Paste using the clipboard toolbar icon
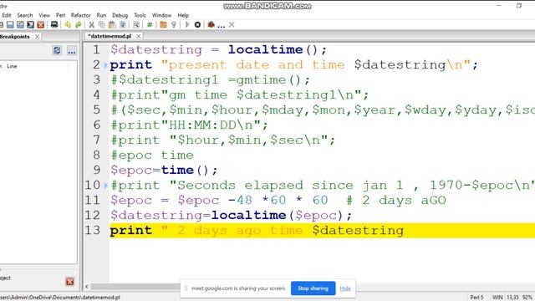 point(112,24)
